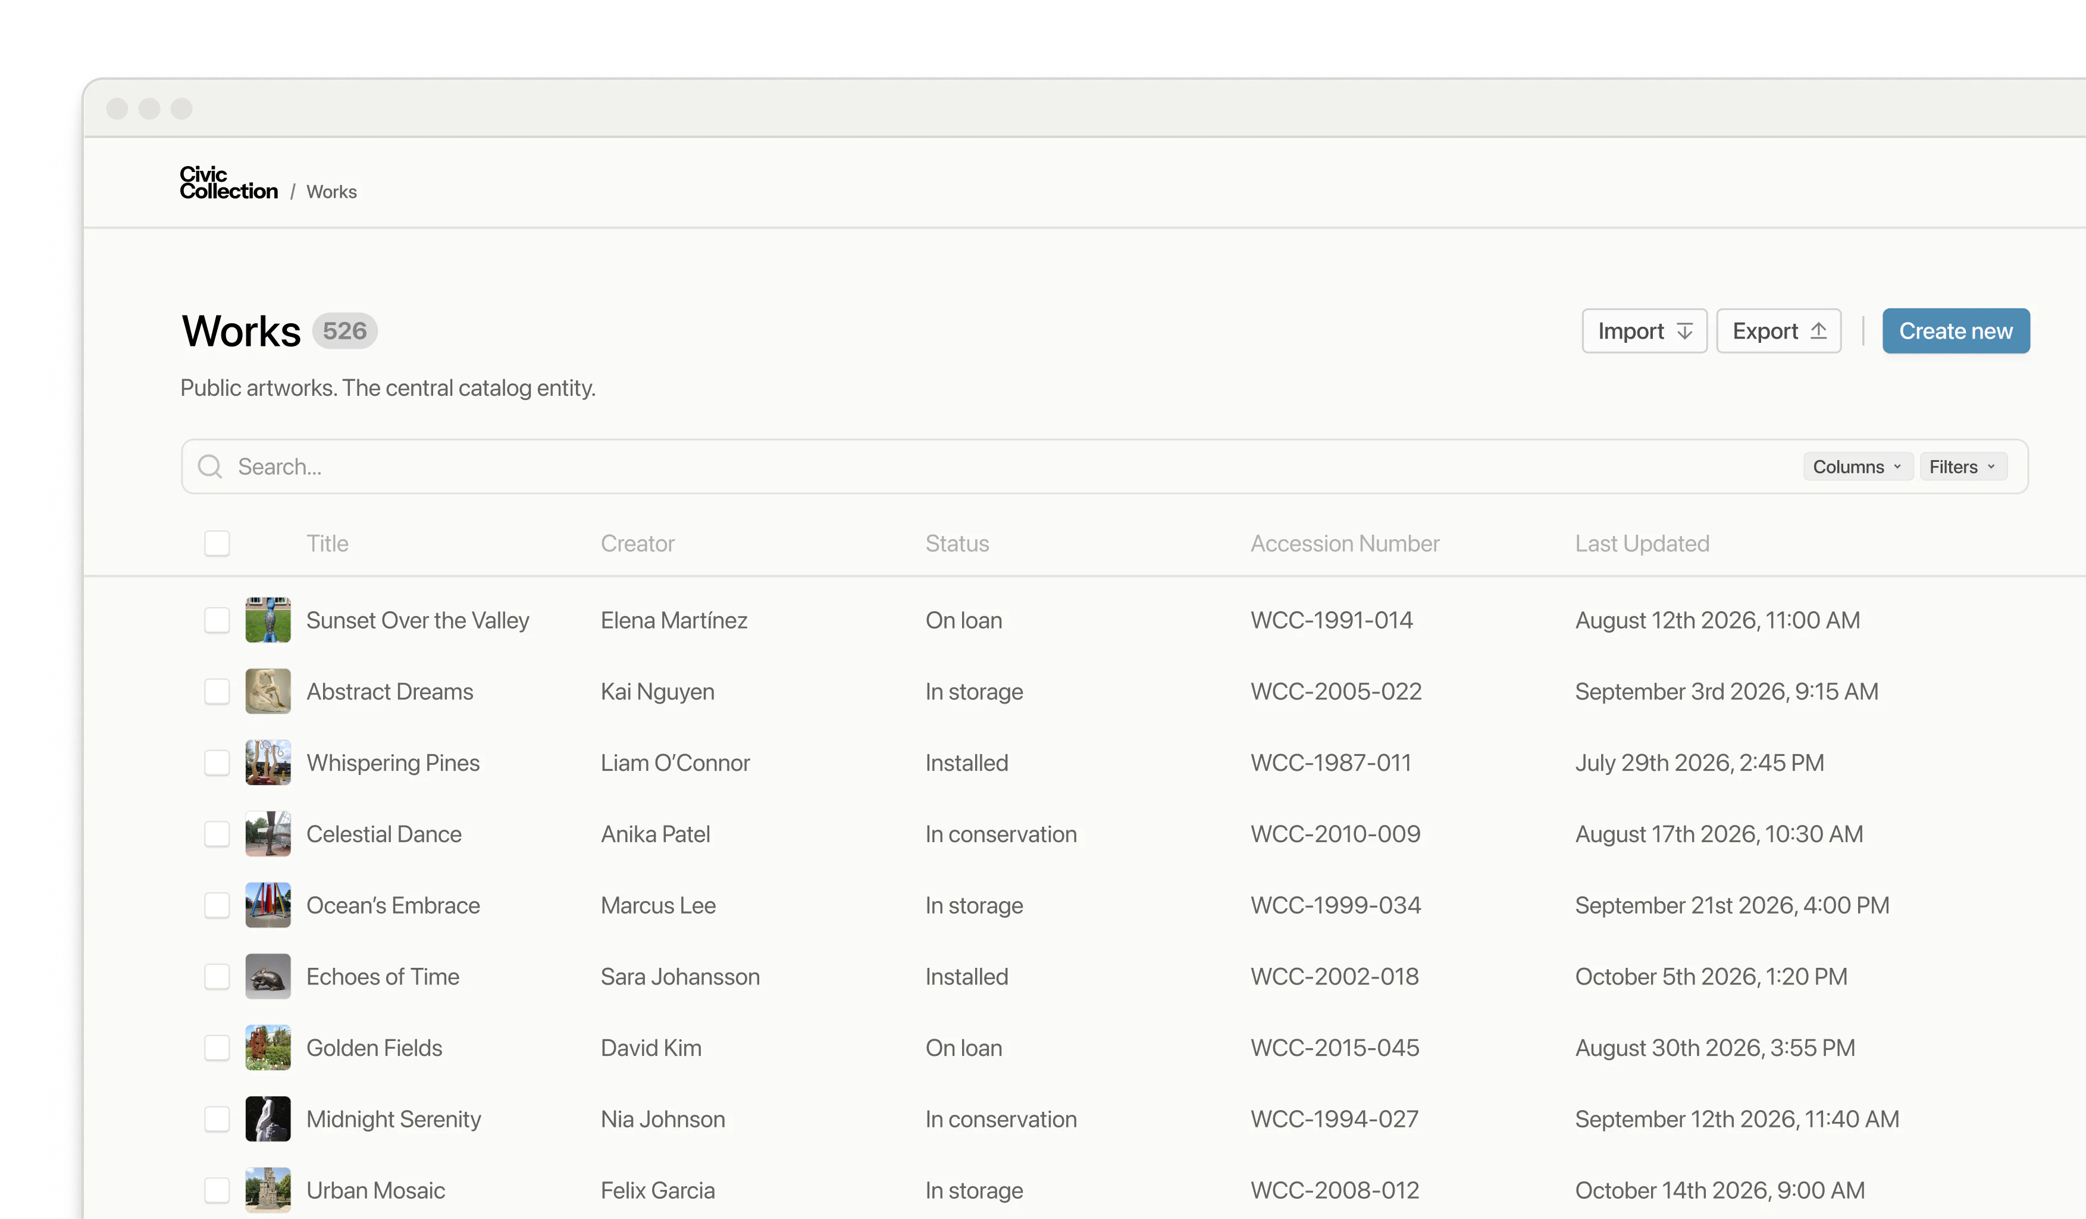Select the Urban Mosaic row checkbox
Viewport: 2086px width, 1219px height.
[217, 1190]
